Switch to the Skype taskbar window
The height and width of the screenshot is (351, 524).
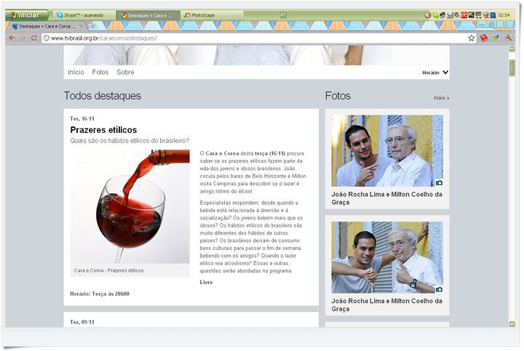click(84, 15)
